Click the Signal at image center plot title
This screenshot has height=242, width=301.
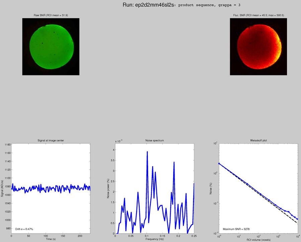tap(50, 140)
